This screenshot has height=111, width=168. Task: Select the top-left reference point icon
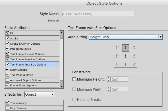117,48
